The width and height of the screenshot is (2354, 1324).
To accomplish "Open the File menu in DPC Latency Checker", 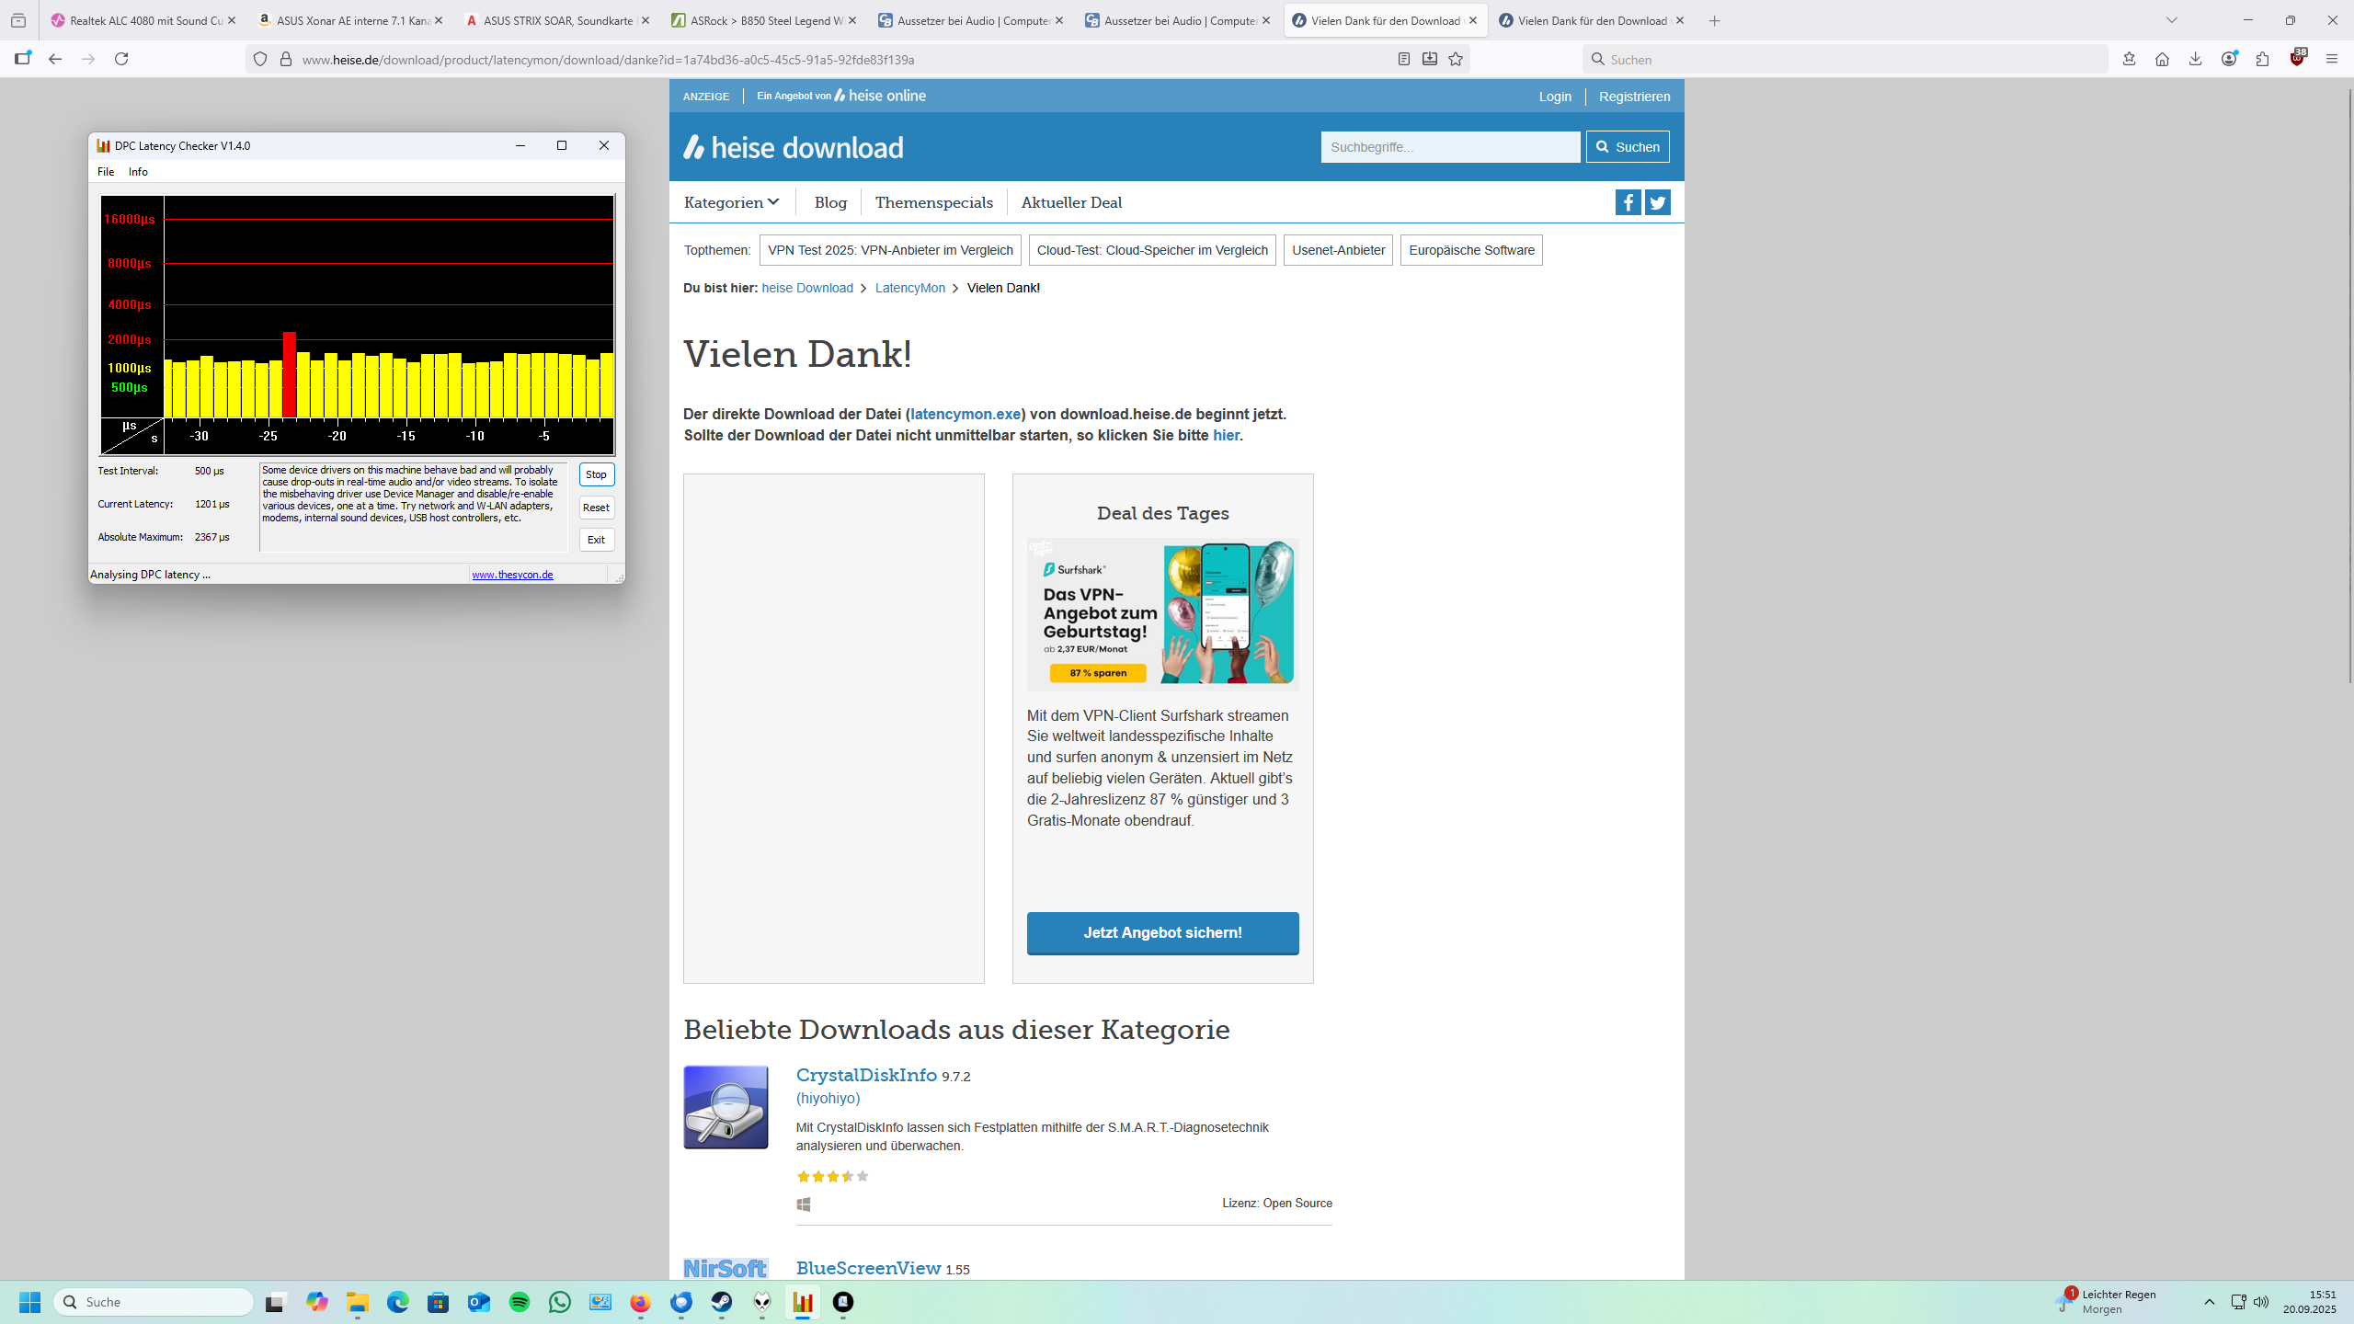I will (x=106, y=172).
